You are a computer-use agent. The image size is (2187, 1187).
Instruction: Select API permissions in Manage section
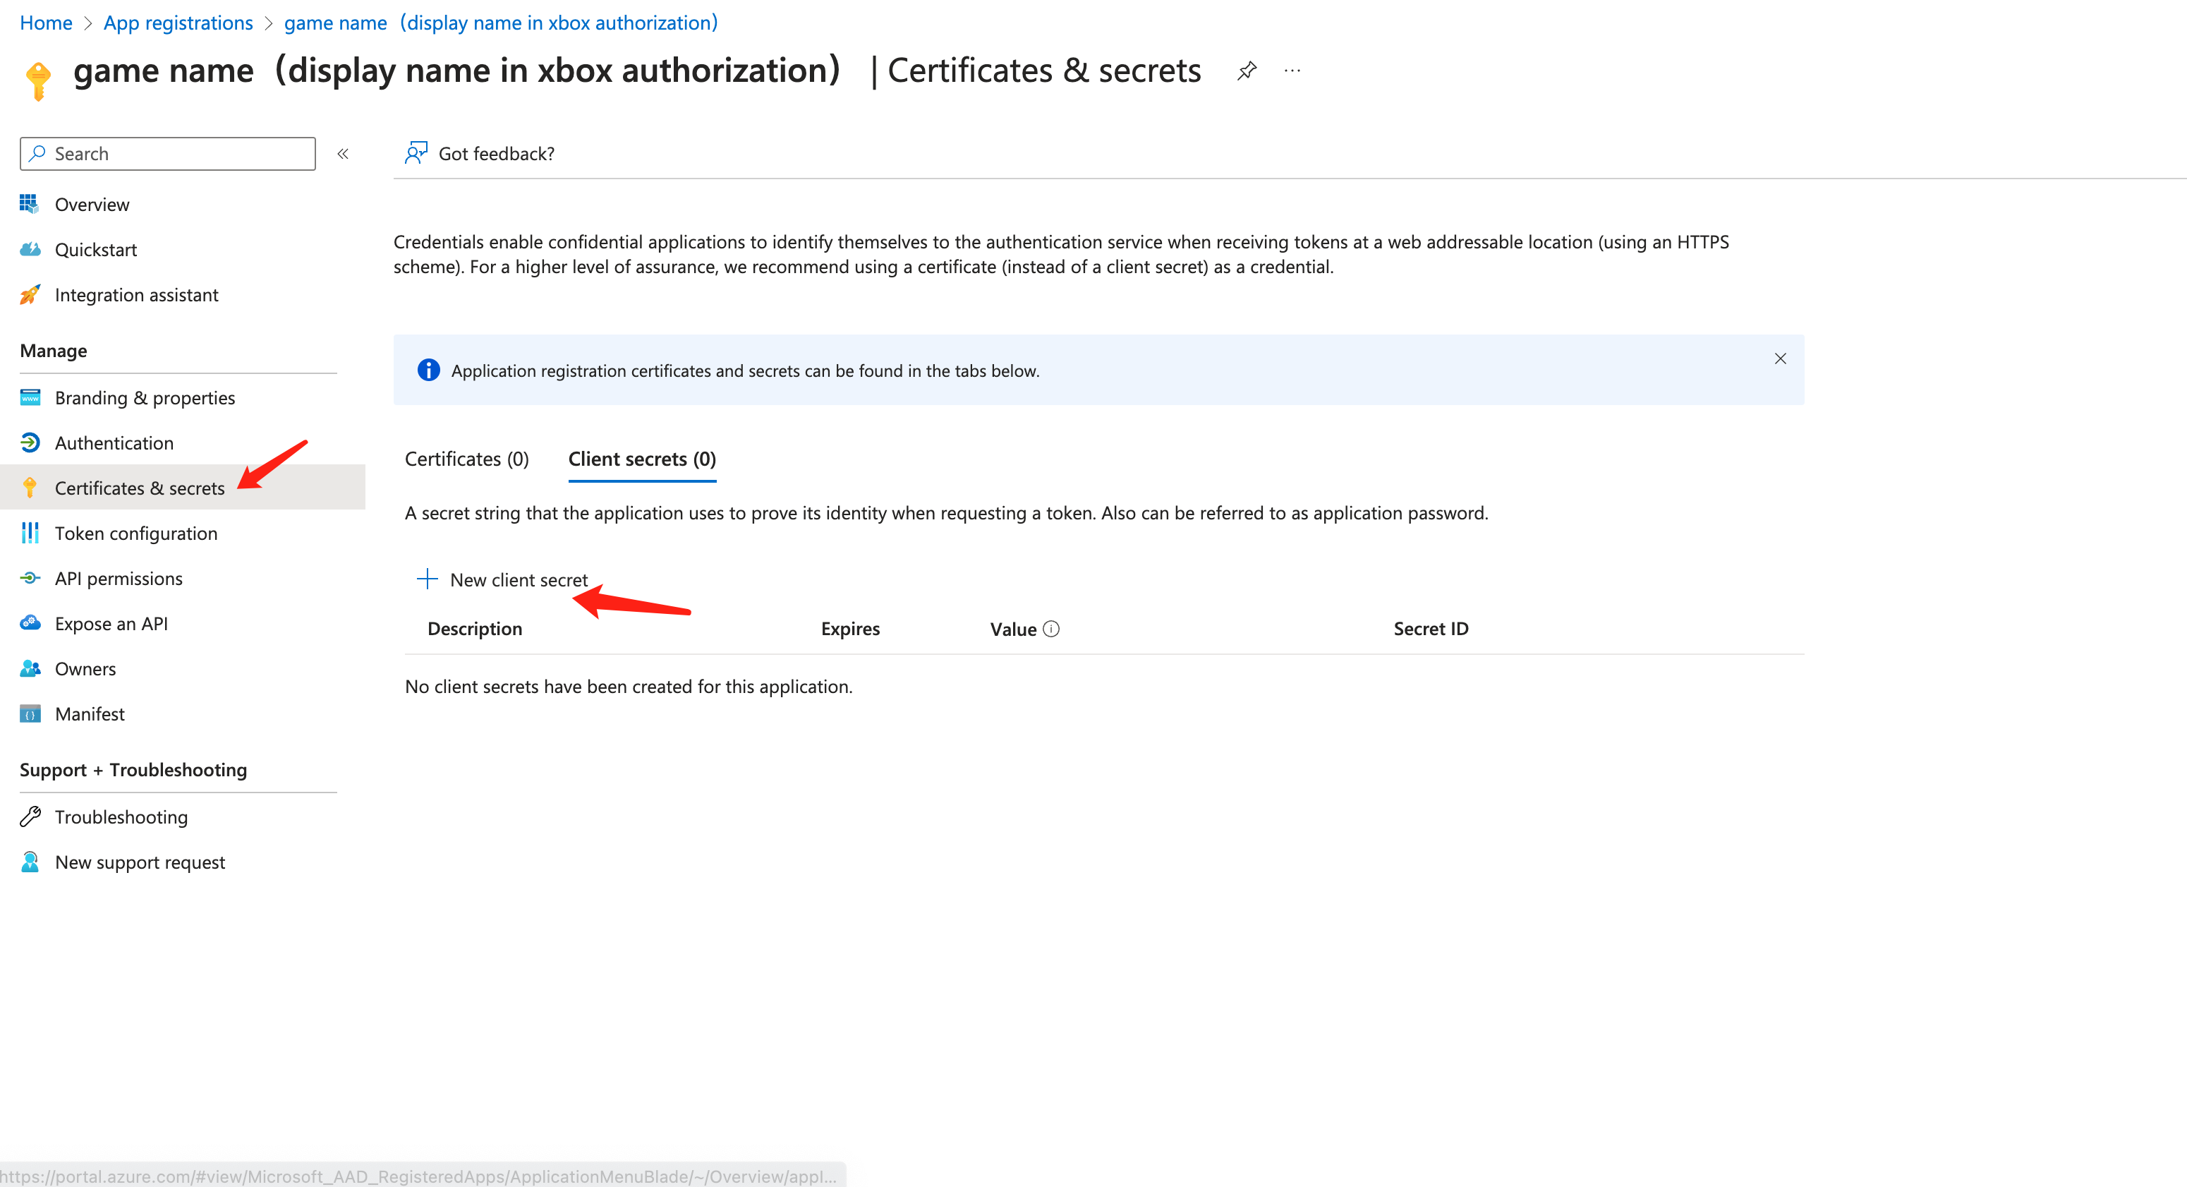point(118,578)
